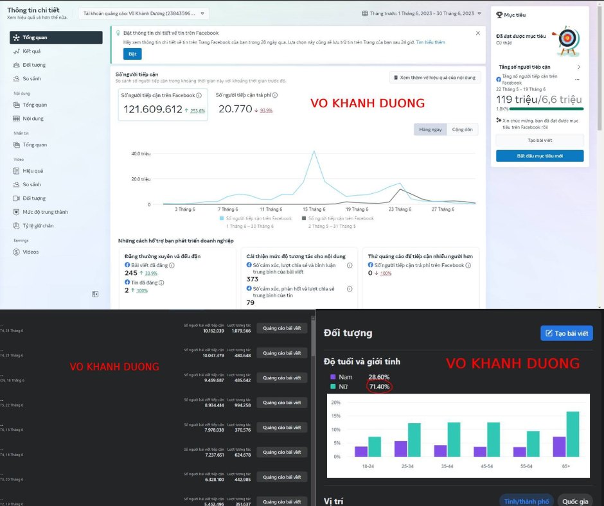
Task: Click info icon beside Tin đã đăng
Action: point(161,283)
